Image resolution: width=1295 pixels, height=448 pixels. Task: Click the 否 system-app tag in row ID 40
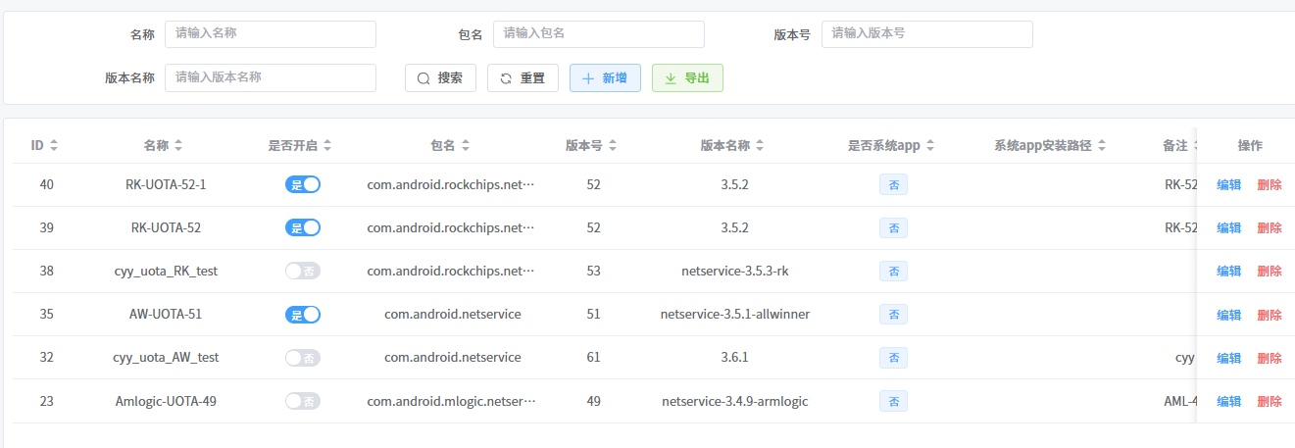click(893, 184)
